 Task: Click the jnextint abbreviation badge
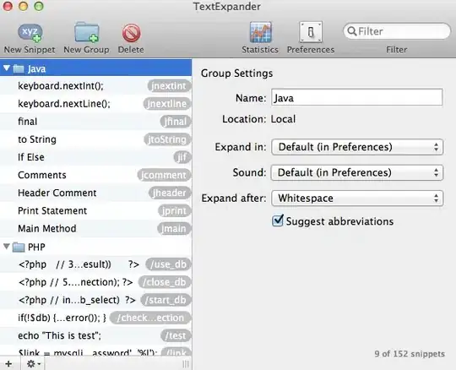[169, 86]
